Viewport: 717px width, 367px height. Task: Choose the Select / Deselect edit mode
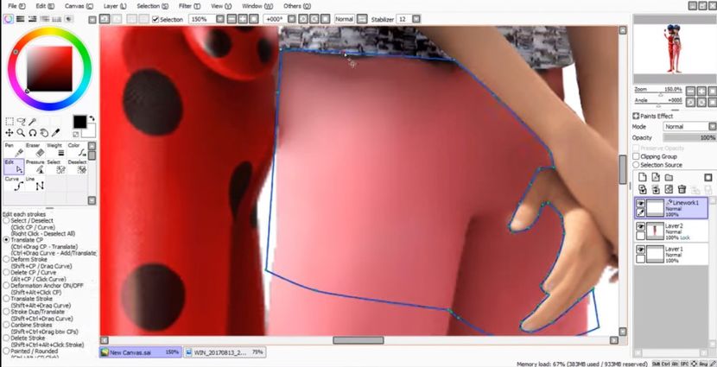coord(6,220)
